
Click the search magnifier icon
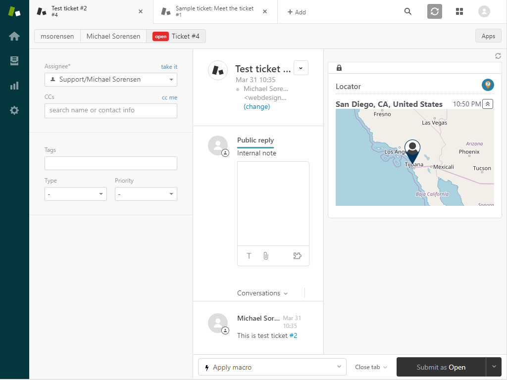[408, 12]
